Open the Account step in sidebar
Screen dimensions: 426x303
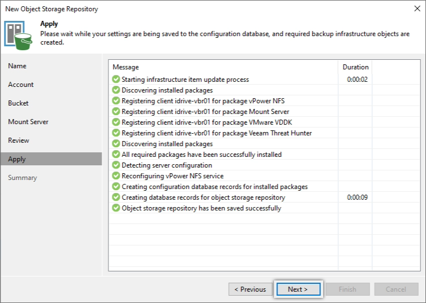pos(21,85)
